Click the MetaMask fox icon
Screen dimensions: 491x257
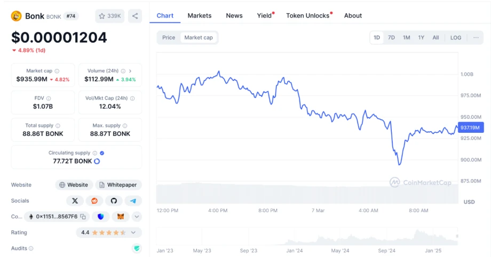click(121, 216)
